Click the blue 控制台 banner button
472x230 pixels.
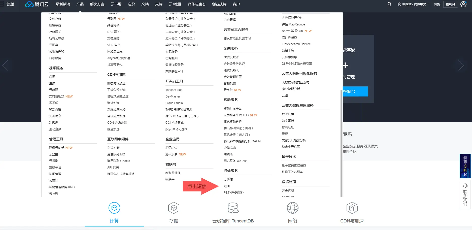[x=355, y=91]
